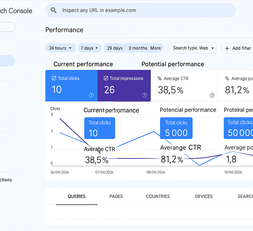The image size is (253, 231).
Task: Click the 07/04/2026 axis date
Action: point(104,172)
